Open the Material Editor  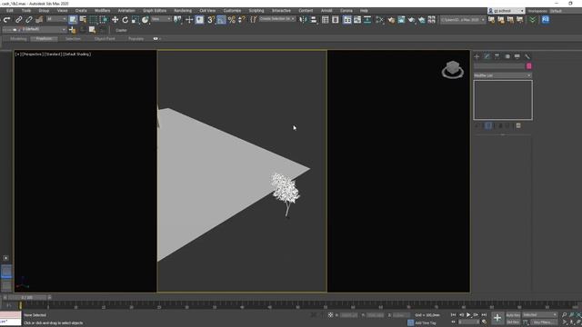(379, 20)
